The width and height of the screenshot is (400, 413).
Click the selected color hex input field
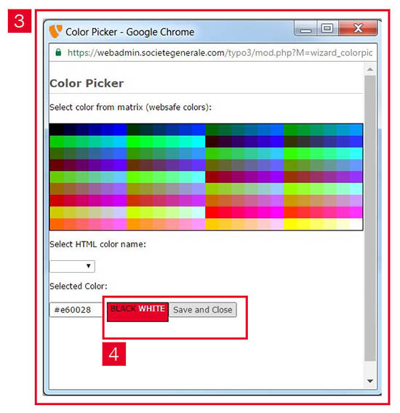coord(76,310)
